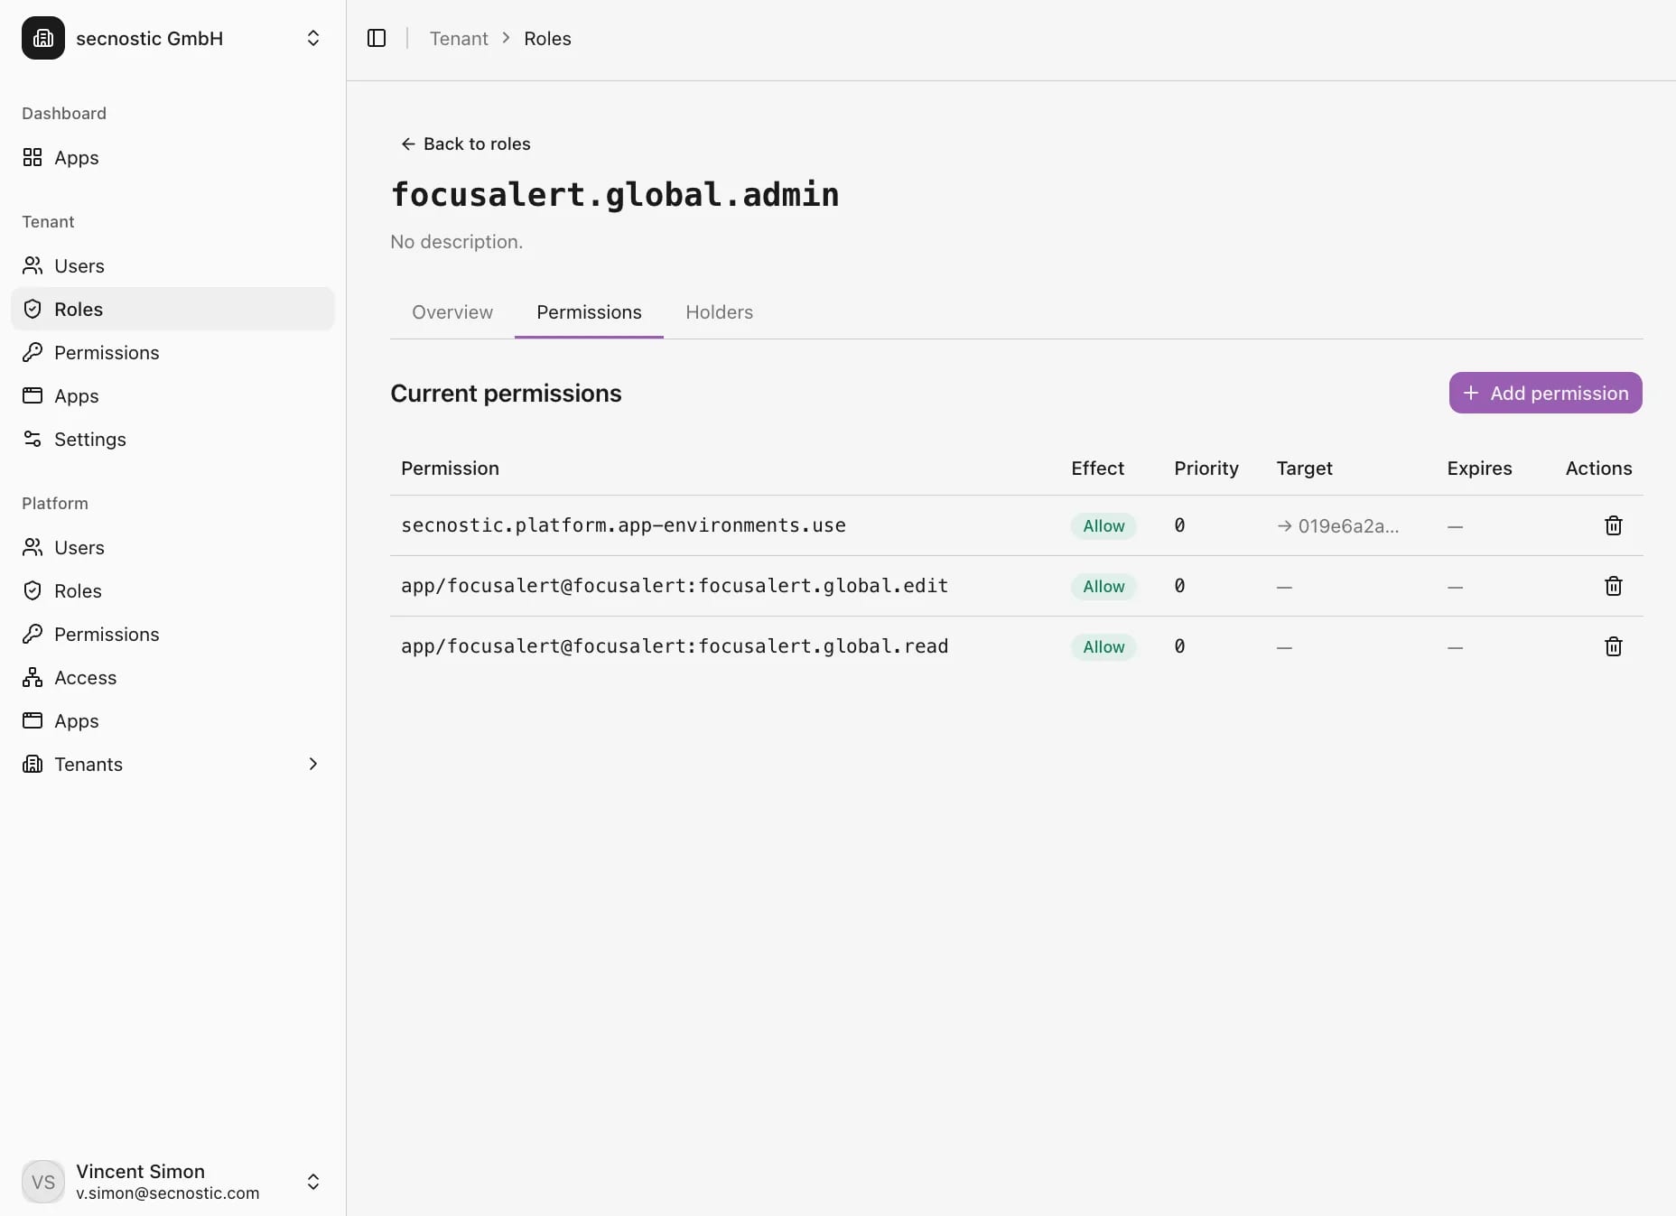Screen dimensions: 1676x1216
Task: Click the Tenants building icon
Action: 33,764
